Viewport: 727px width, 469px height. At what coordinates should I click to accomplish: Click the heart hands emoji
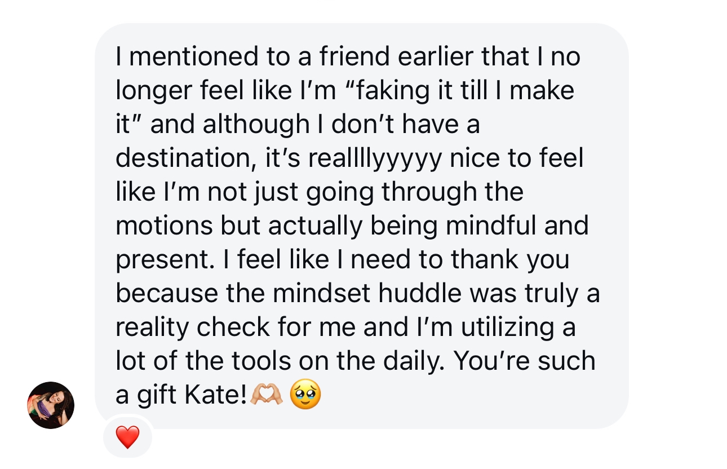click(x=267, y=395)
